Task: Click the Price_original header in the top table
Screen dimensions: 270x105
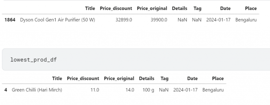Action: point(152,8)
